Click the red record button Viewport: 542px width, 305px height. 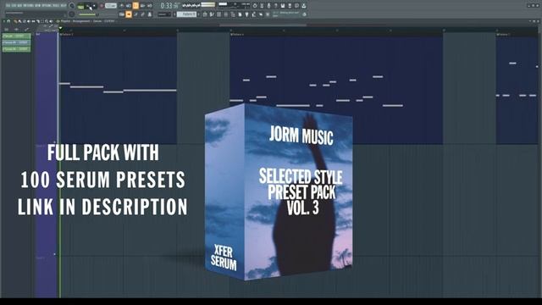tap(102, 6)
